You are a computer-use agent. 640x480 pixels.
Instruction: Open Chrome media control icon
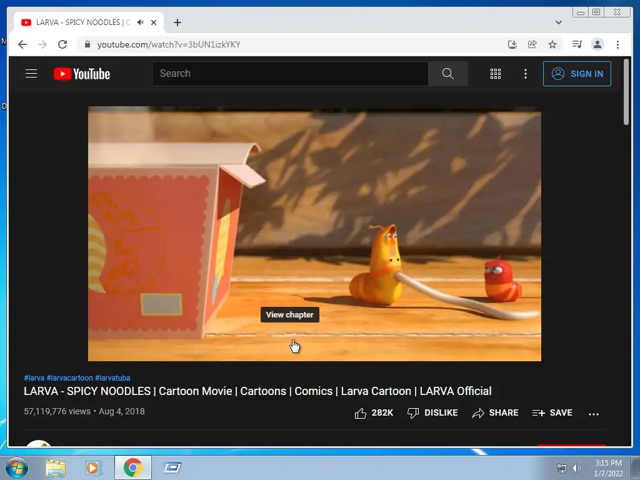[x=577, y=44]
